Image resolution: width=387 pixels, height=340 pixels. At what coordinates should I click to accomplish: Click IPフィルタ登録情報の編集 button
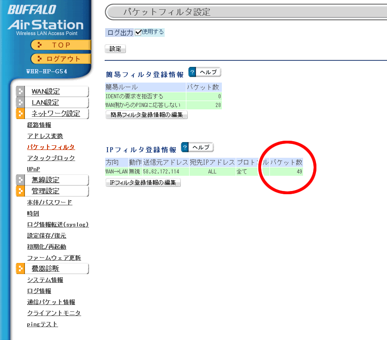143,183
